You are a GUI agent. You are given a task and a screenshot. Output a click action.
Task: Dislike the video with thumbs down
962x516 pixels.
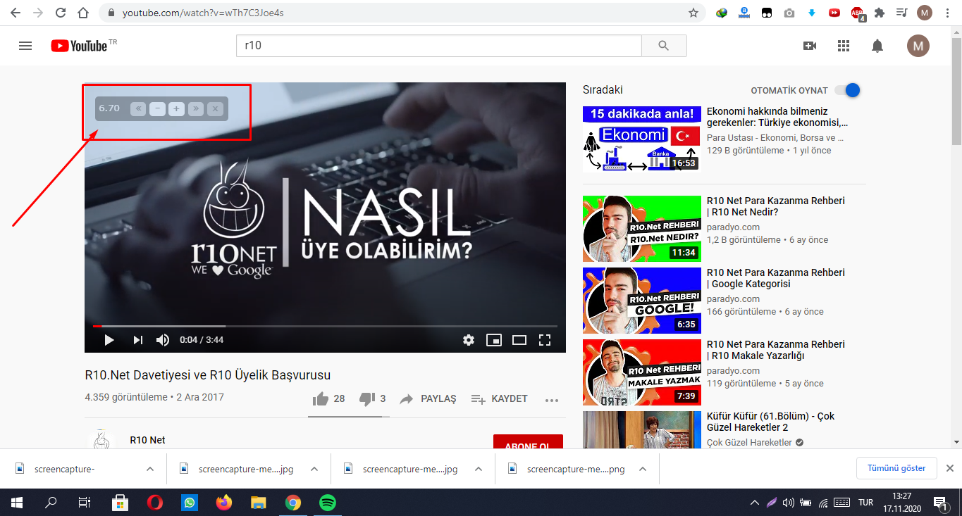367,398
